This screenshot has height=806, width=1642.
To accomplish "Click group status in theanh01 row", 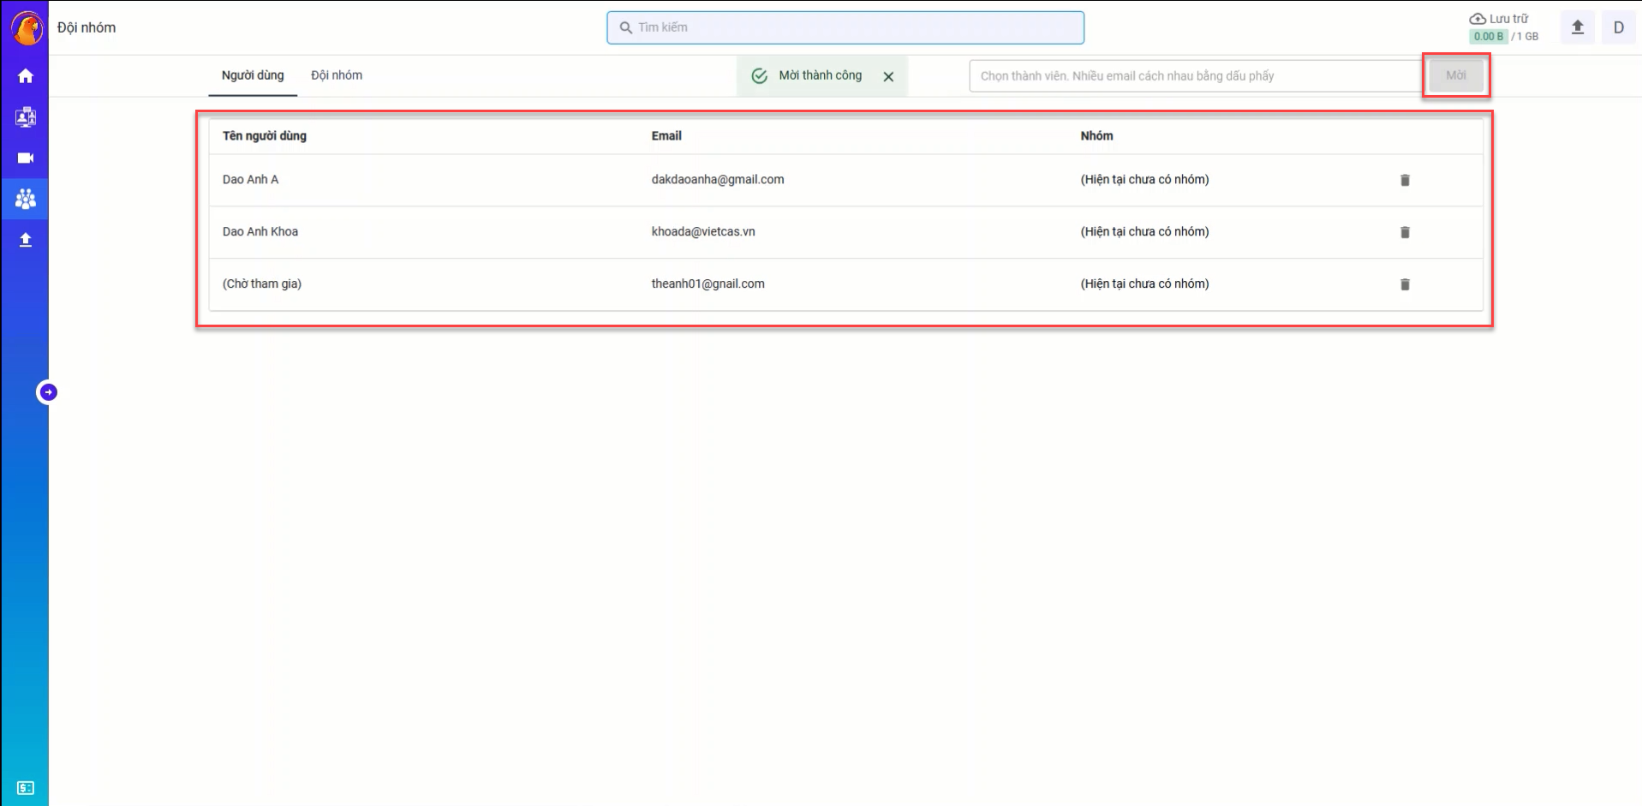I will tap(1144, 284).
